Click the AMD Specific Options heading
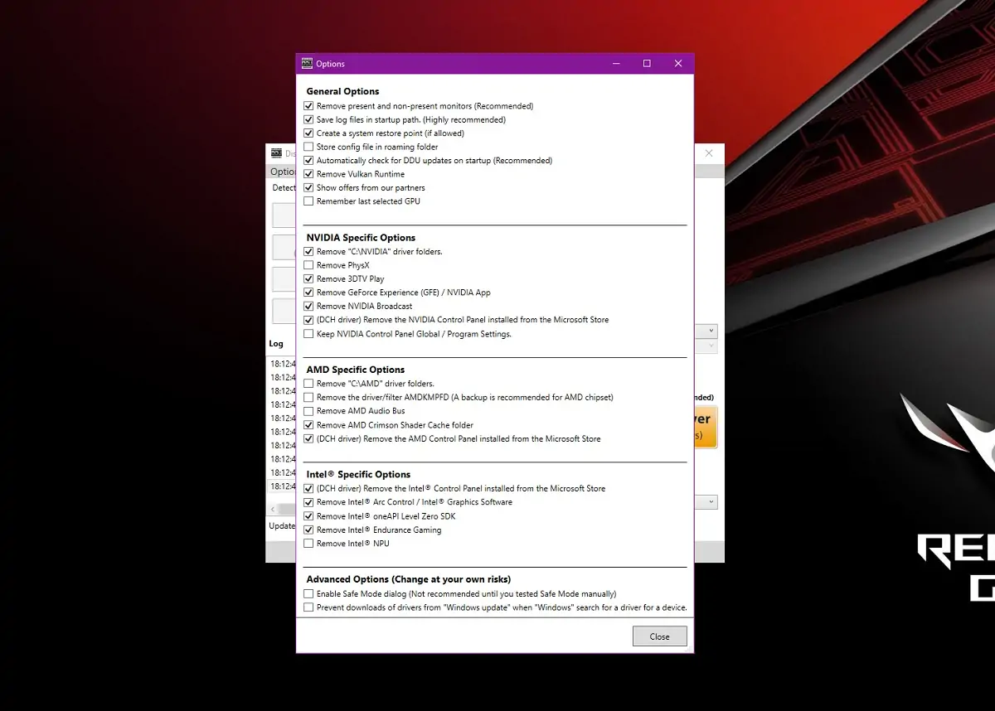Viewport: 995px width, 711px height. [x=355, y=370]
